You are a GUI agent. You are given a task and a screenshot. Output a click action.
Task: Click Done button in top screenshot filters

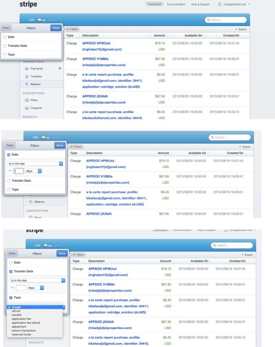56,28
